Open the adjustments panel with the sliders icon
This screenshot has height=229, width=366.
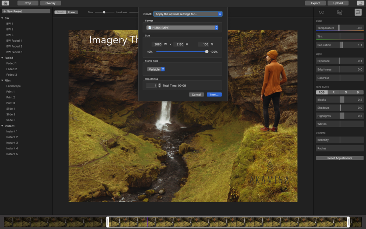click(x=358, y=12)
